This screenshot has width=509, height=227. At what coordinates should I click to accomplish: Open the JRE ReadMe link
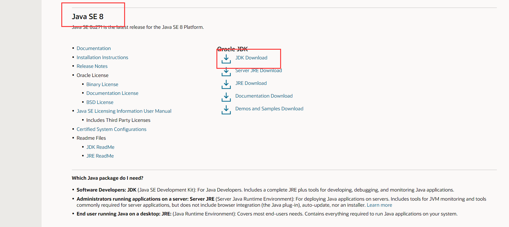100,156
